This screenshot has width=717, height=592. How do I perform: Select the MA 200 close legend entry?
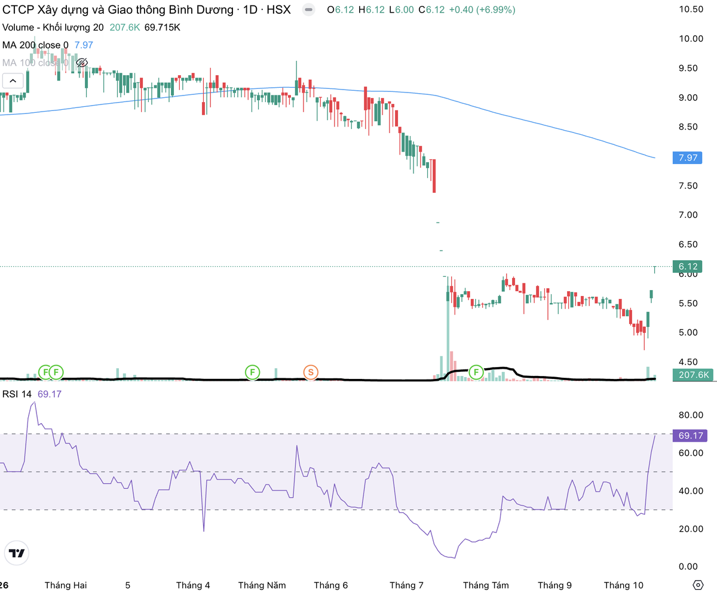(35, 45)
